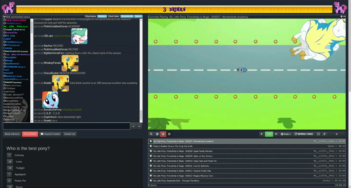Open Channel Control
The height and width of the screenshot is (188, 351).
50,134
